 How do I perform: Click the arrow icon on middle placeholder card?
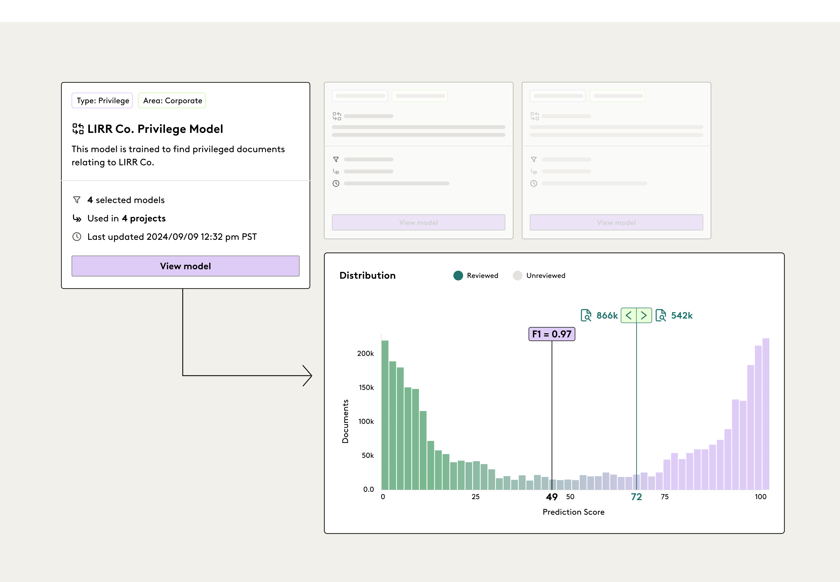pos(336,171)
